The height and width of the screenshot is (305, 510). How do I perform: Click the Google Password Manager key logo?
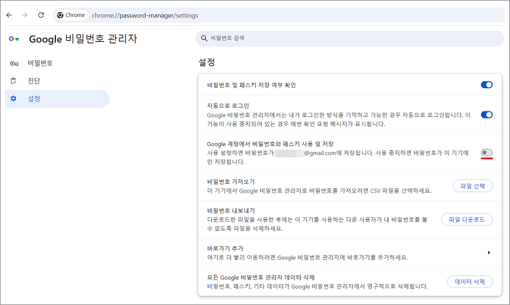coord(14,39)
